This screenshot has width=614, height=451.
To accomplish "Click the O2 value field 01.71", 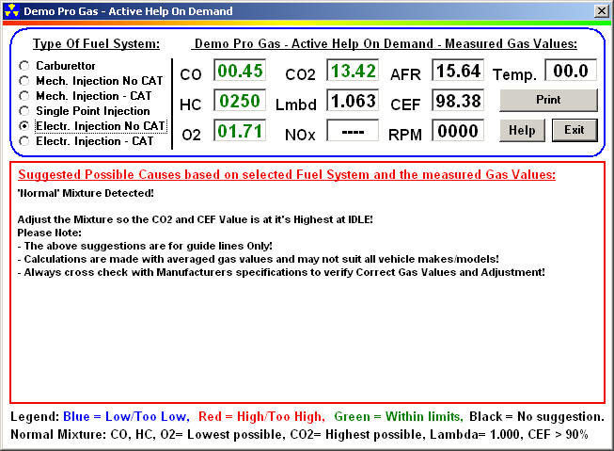I will pyautogui.click(x=239, y=131).
